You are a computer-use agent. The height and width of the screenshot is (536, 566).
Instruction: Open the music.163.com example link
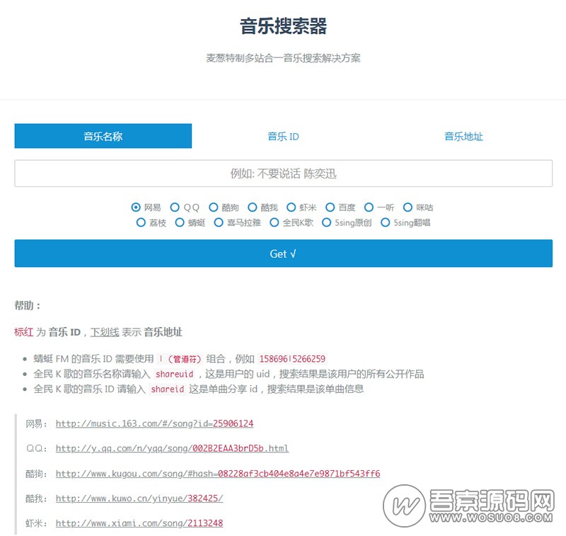click(154, 423)
